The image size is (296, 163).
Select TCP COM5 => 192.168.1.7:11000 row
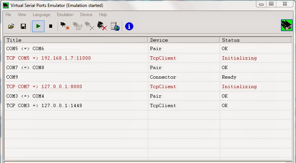point(148,58)
